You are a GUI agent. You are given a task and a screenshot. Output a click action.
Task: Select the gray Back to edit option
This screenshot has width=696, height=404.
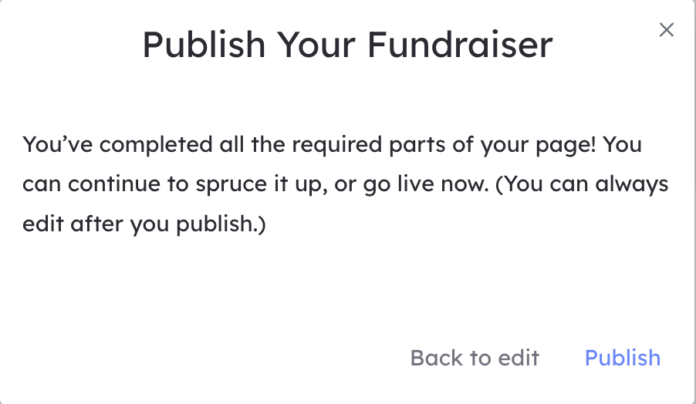click(475, 358)
